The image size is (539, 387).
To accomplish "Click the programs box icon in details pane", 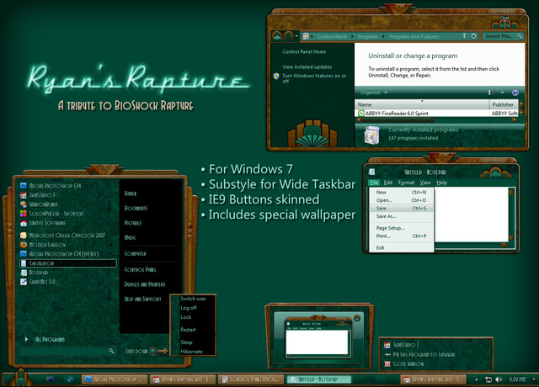I will point(371,135).
